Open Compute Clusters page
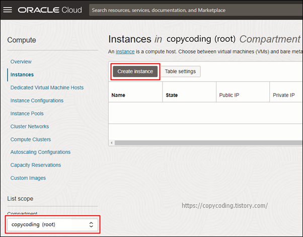The image size is (303, 237). [x=31, y=139]
